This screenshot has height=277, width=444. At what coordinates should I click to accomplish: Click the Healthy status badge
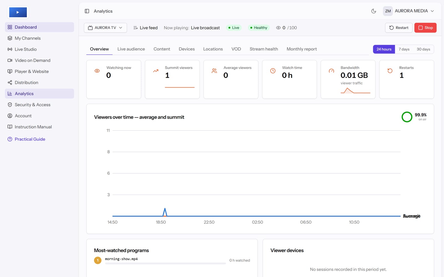(x=259, y=28)
